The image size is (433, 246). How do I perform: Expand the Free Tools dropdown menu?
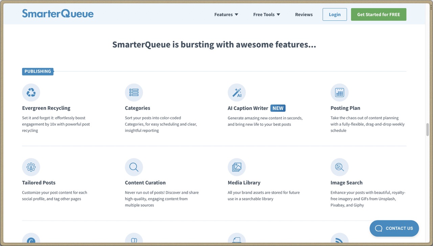(x=267, y=15)
